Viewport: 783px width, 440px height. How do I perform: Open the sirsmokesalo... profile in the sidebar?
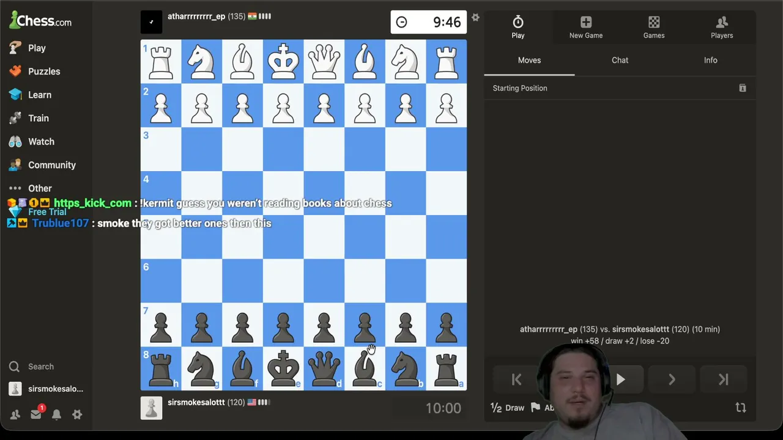pos(46,389)
